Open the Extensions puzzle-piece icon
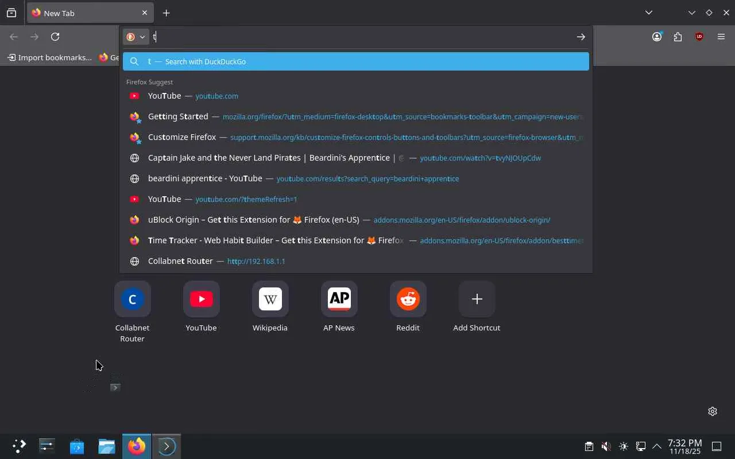The width and height of the screenshot is (735, 459). 678,37
